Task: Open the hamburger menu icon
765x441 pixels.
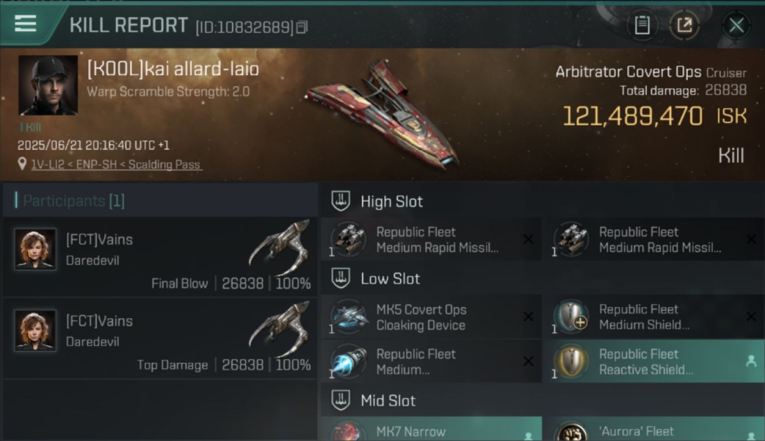Action: coord(25,24)
